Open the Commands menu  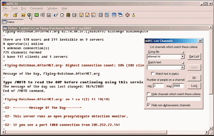[x=37, y=9]
